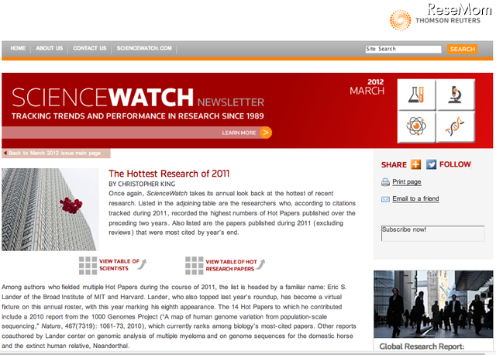
Task: Open View Table of Scientists grid icon
Action: point(88,265)
